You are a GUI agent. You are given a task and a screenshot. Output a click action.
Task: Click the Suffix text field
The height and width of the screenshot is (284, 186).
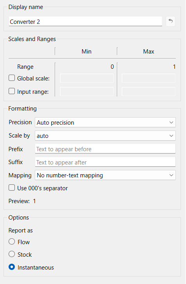point(105,162)
